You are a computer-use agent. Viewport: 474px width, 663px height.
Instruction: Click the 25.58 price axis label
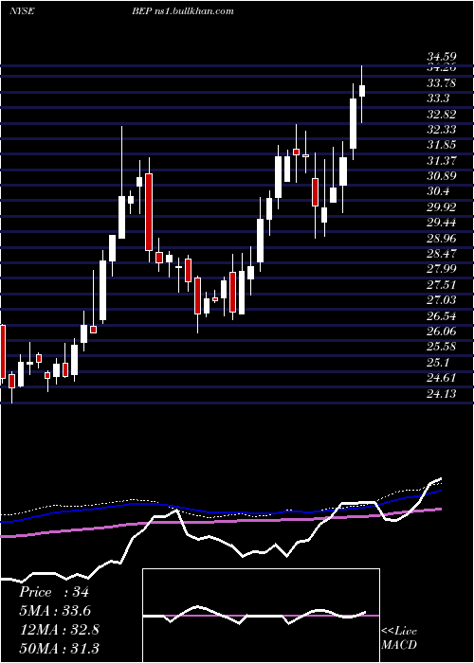click(x=442, y=348)
